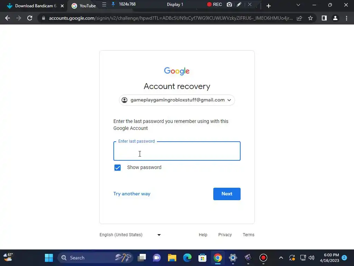Image resolution: width=354 pixels, height=266 pixels.
Task: Expand the account email switcher
Action: coord(177,100)
